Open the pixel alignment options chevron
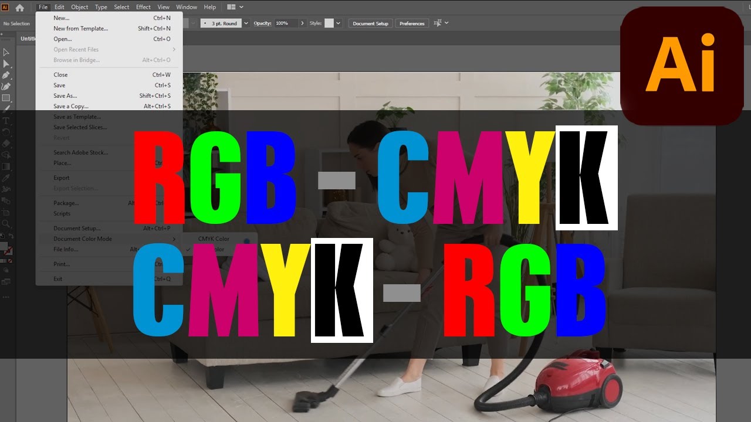This screenshot has width=751, height=422. click(x=446, y=23)
